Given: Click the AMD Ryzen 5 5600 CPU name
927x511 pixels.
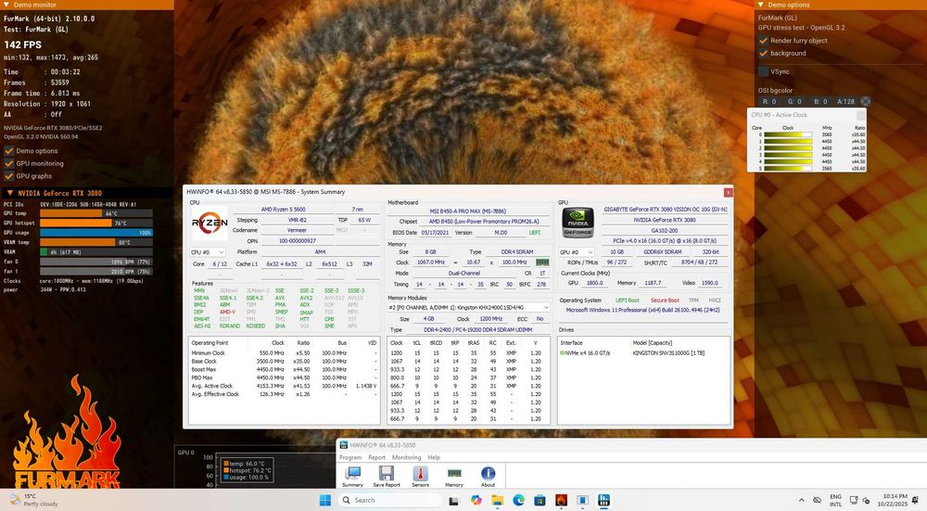Looking at the screenshot, I should (283, 210).
